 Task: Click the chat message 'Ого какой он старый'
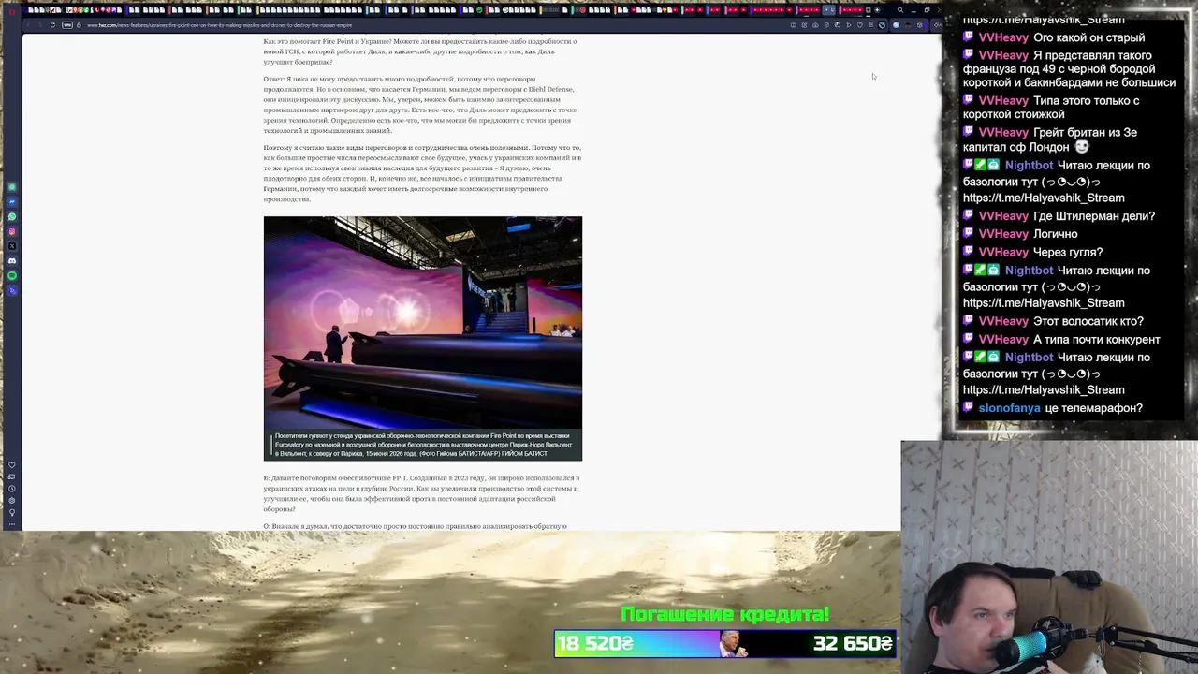1088,37
